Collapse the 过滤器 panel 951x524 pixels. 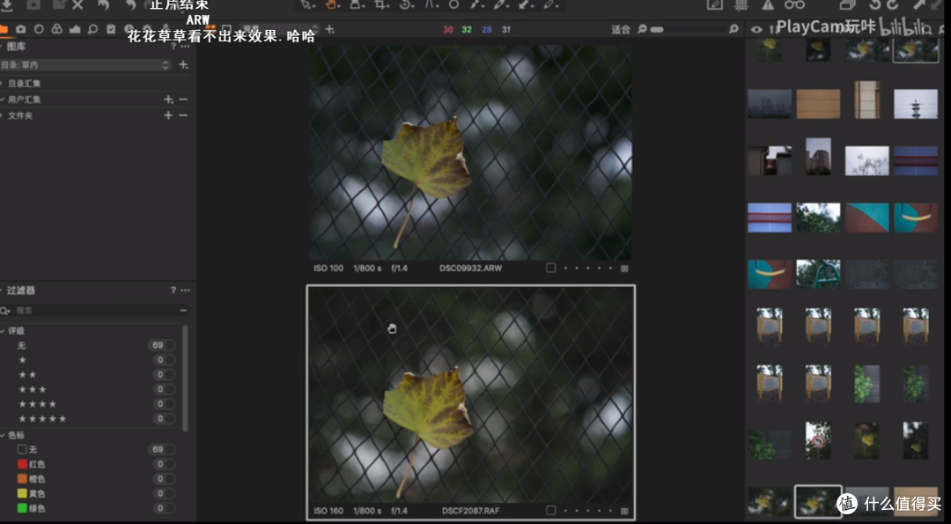[x=2, y=291]
